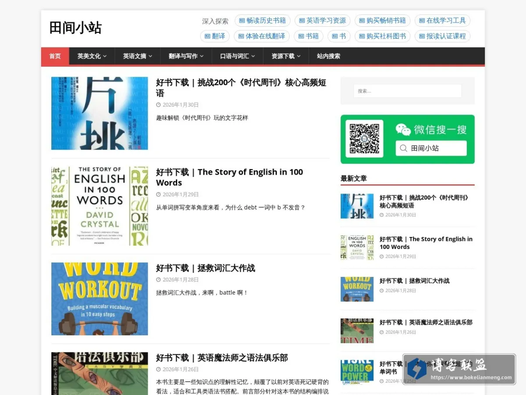Open main Word Workout cover thumbnail

point(100,299)
